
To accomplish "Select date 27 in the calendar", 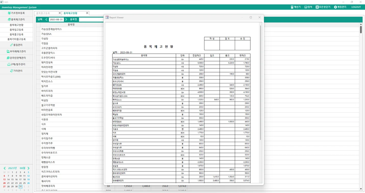I will 4,187.
